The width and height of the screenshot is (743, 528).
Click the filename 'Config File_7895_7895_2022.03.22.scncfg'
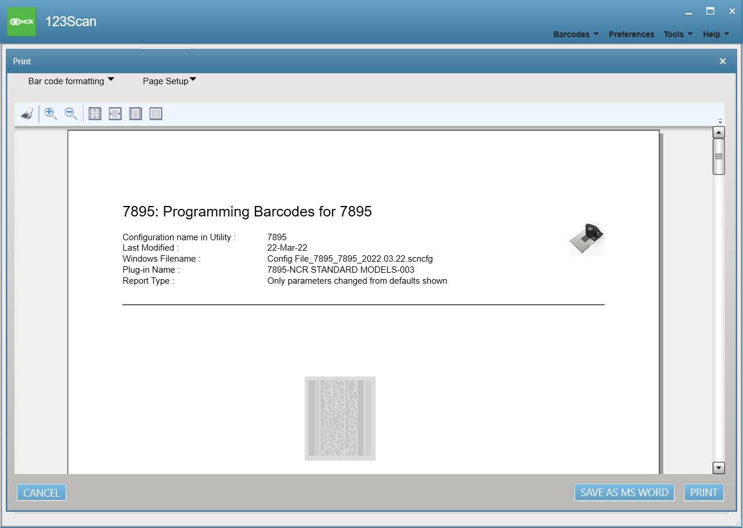point(350,259)
